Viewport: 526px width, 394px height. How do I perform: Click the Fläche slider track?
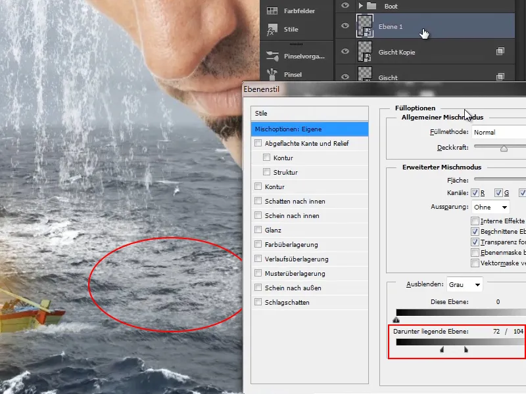point(500,179)
